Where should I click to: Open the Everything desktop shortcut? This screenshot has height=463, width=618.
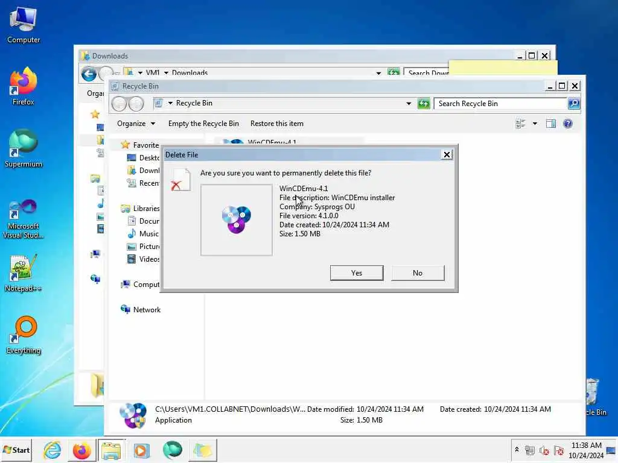pyautogui.click(x=24, y=335)
